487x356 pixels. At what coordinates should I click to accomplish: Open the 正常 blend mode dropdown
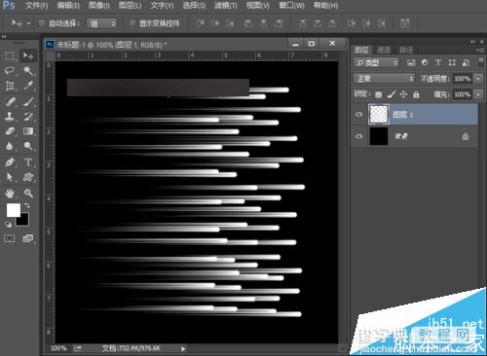click(x=384, y=79)
